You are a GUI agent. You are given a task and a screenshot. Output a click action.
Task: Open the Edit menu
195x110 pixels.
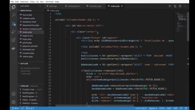[17, 2]
